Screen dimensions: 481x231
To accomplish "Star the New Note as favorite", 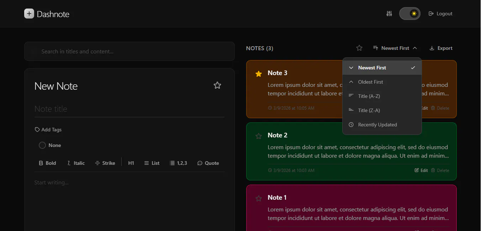I will pos(217,85).
